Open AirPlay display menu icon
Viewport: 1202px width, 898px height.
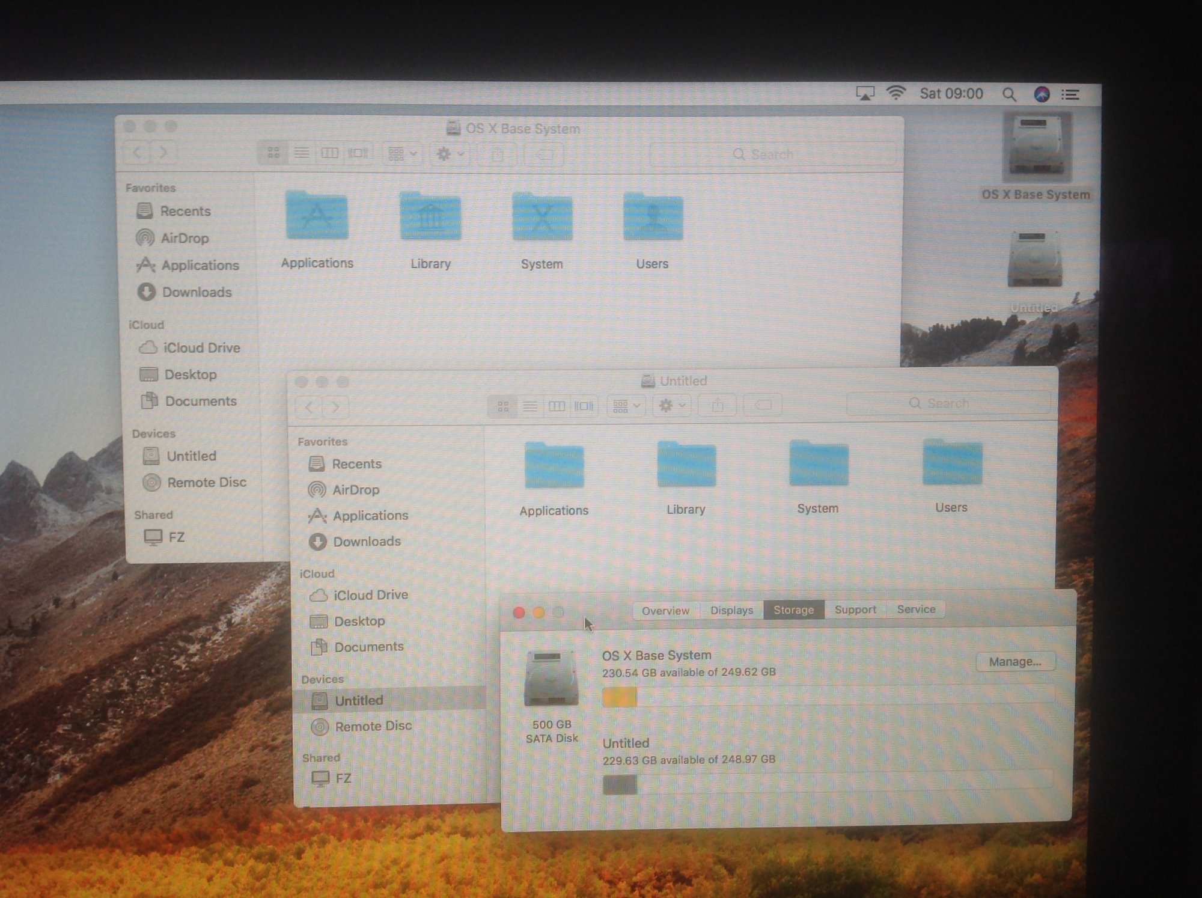(865, 93)
